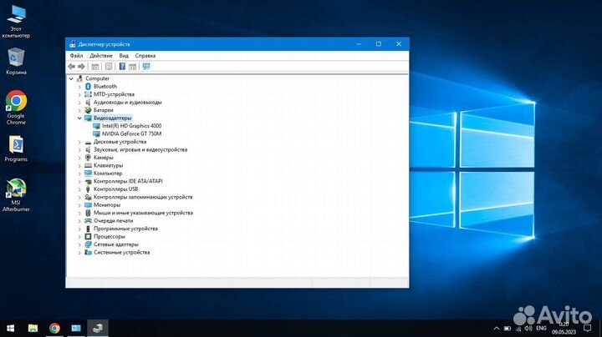Open the Справка menu
Screen dimensions: 602x337
coord(145,55)
